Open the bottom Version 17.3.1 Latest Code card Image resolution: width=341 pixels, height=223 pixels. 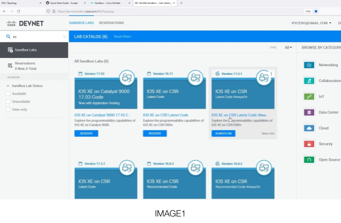[106, 183]
